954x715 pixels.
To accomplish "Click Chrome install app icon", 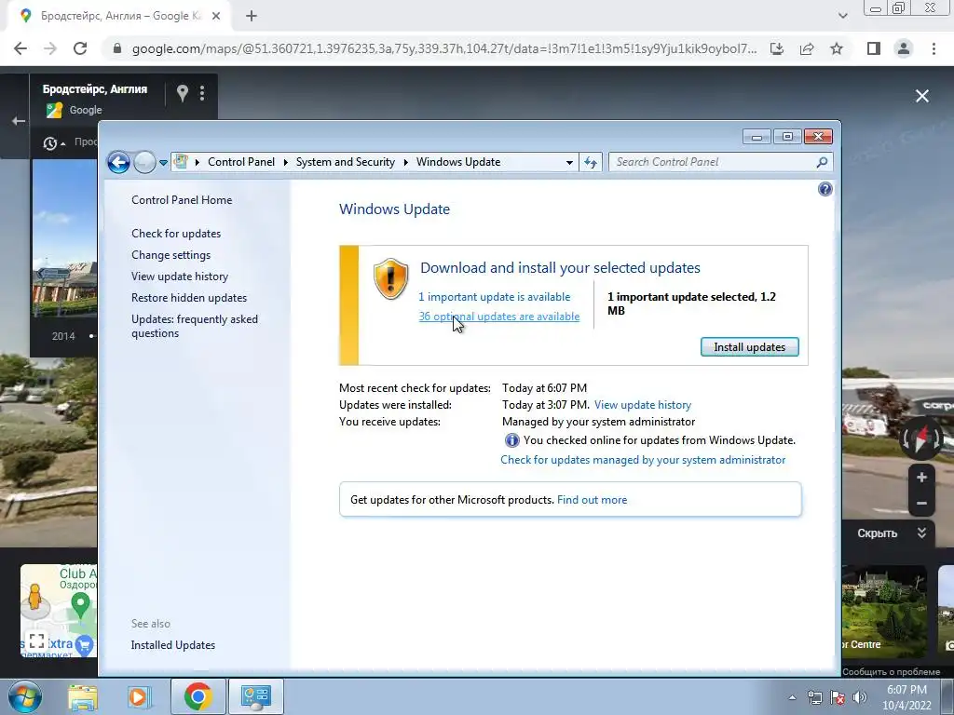I will (777, 48).
